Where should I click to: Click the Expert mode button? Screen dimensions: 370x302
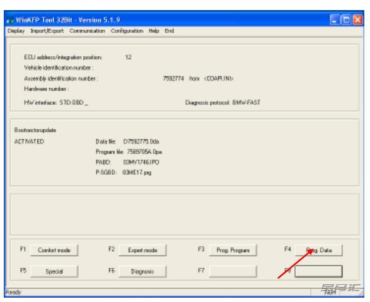click(142, 250)
